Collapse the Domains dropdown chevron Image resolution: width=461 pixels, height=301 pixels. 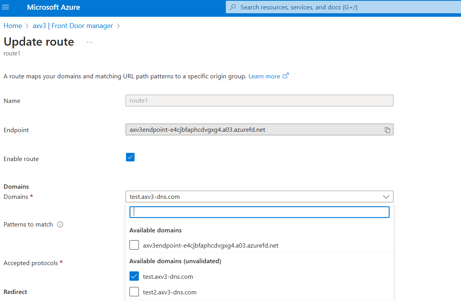pyautogui.click(x=386, y=197)
